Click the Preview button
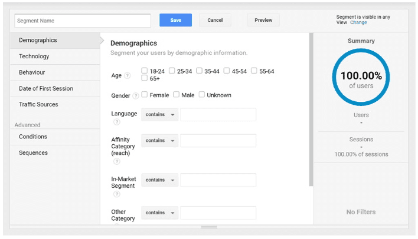Viewport: 418px width, 239px height. pyautogui.click(x=263, y=20)
